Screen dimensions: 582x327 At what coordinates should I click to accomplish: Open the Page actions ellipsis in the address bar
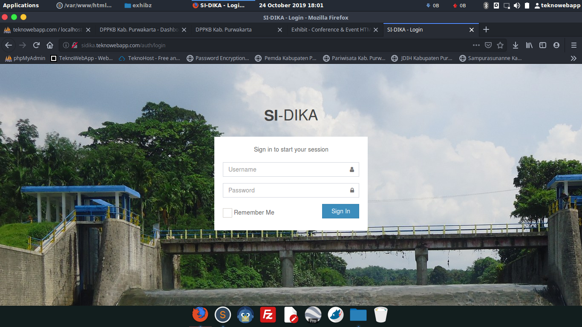tap(476, 45)
